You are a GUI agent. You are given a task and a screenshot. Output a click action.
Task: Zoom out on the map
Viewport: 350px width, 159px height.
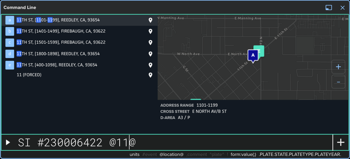[338, 82]
